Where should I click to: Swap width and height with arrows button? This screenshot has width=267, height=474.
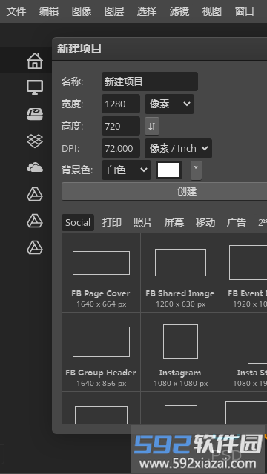pyautogui.click(x=152, y=126)
